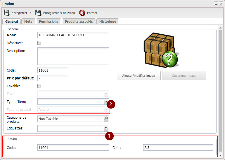Click the Enregistrer label in the toolbar
225x160 pixels.
pos(20,13)
